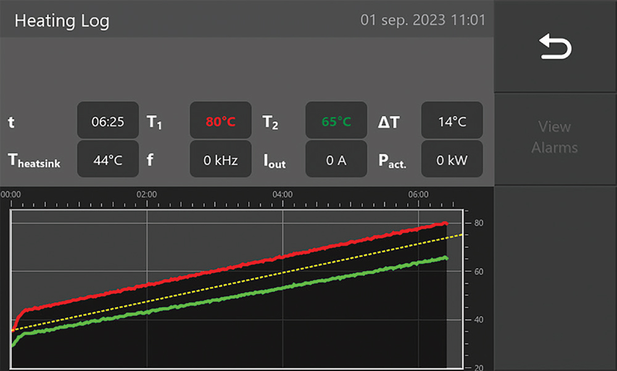Select the ΔT 14°C readout
Viewport: 617px width, 371px height.
tap(452, 122)
